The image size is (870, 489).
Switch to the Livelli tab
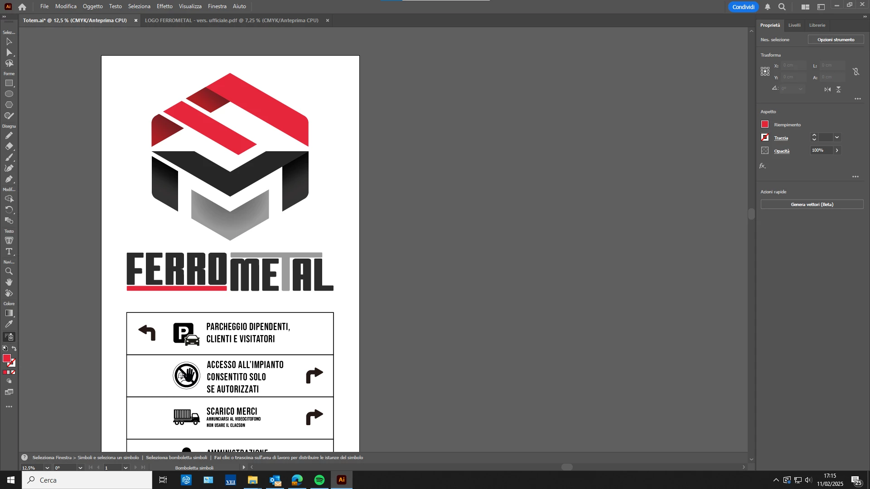pos(794,25)
